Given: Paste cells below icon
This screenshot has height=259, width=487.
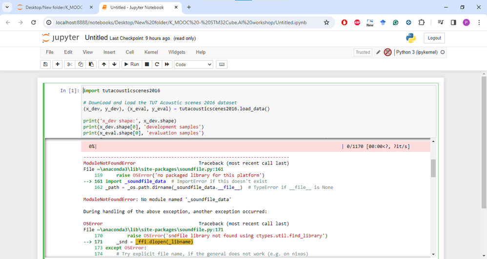Looking at the screenshot, I should coord(91,64).
